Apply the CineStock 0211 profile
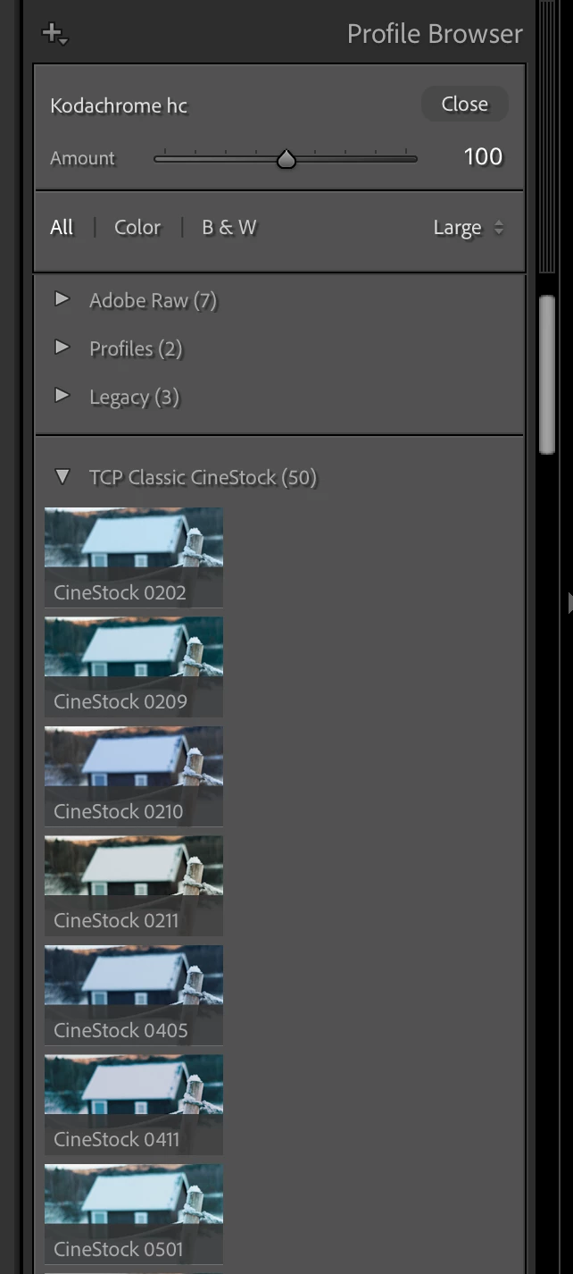This screenshot has height=1274, width=573. 134,885
